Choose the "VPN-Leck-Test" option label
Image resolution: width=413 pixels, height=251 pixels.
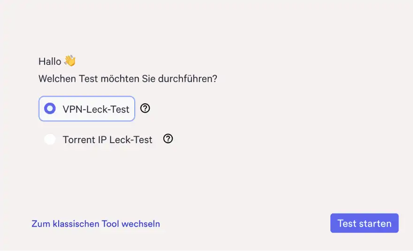96,109
